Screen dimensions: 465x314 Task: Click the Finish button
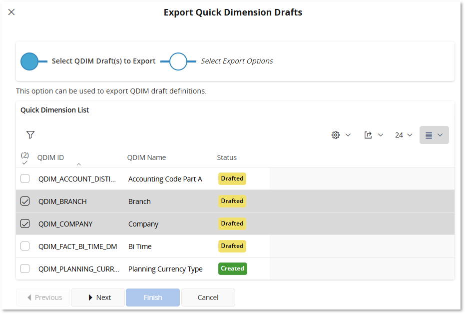coord(153,297)
